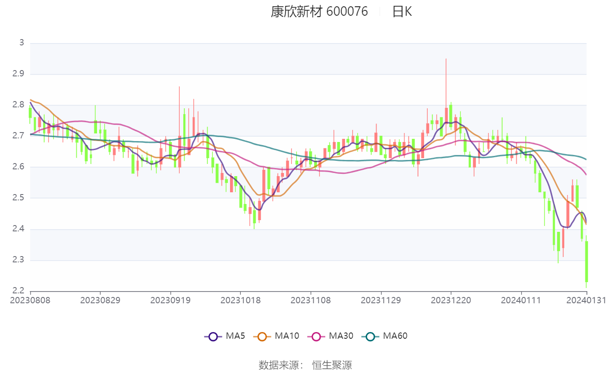Click the x-axis date label 20231220

pos(451,300)
